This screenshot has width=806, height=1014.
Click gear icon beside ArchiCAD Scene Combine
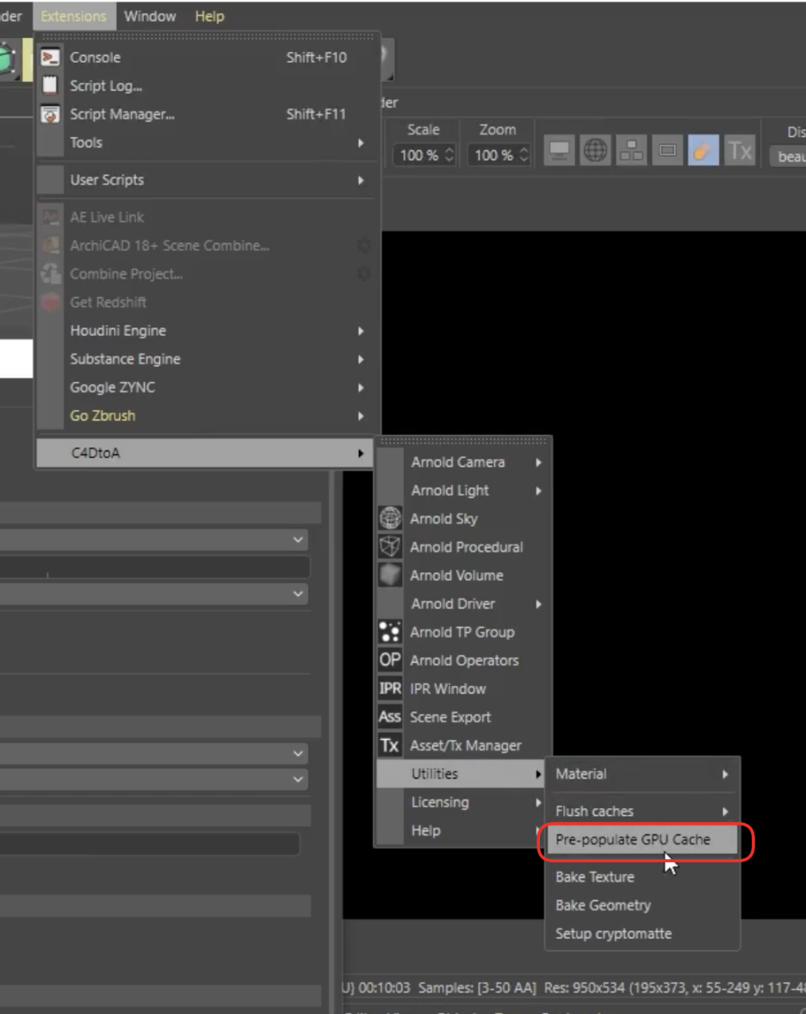[364, 246]
